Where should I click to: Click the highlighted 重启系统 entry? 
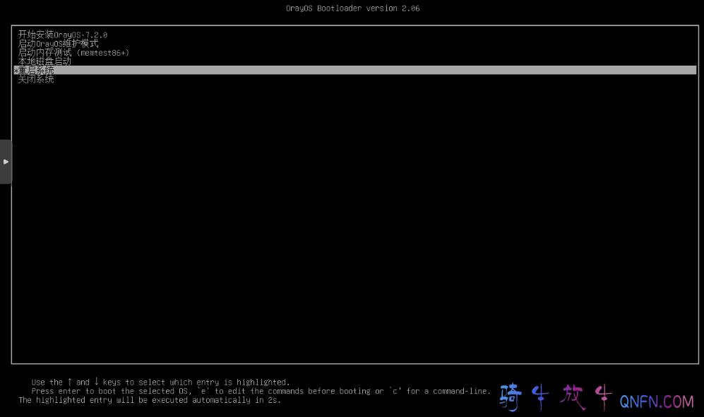354,70
